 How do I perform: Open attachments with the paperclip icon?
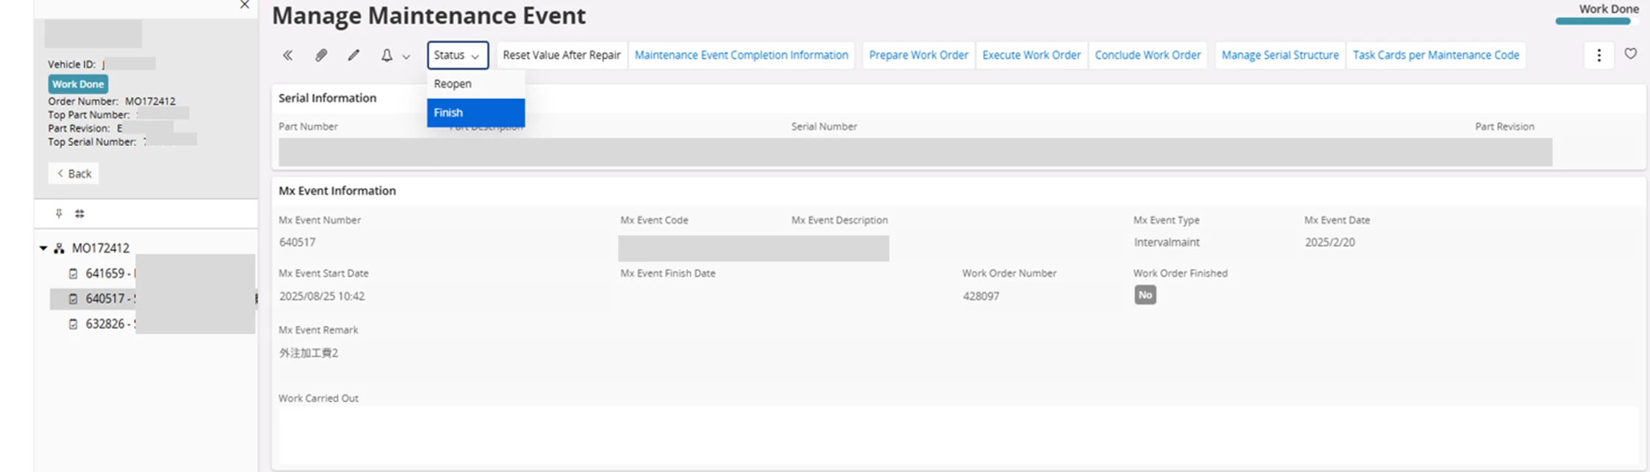coord(321,55)
